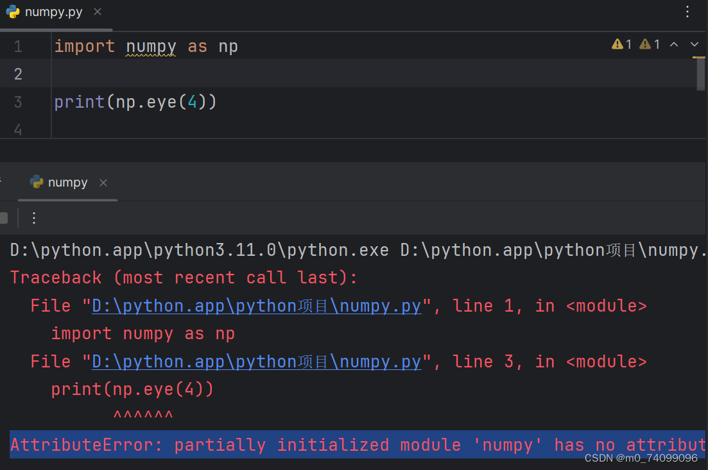Switch to the numpy run console tab
708x470 pixels.
[67, 182]
